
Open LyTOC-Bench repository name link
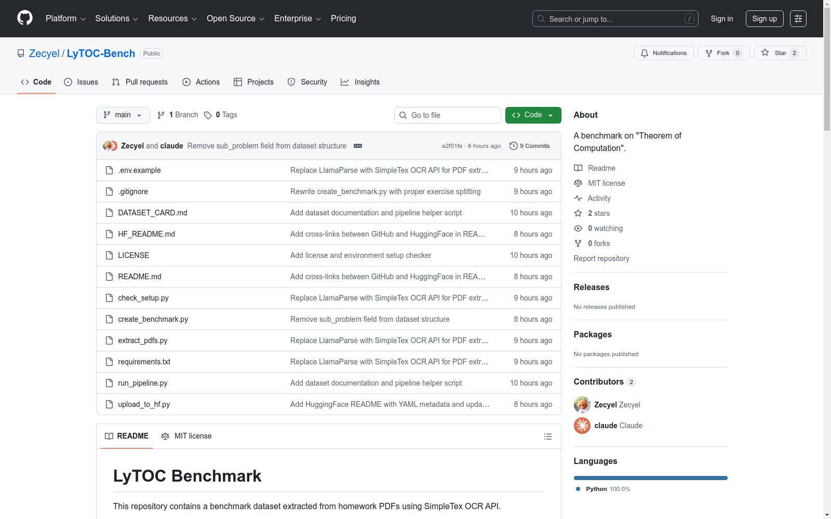pos(101,53)
